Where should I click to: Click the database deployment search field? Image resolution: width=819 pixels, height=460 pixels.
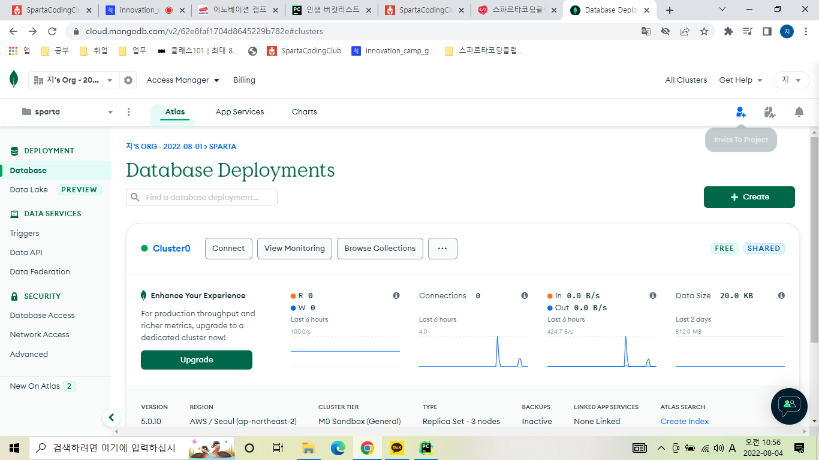pos(201,197)
